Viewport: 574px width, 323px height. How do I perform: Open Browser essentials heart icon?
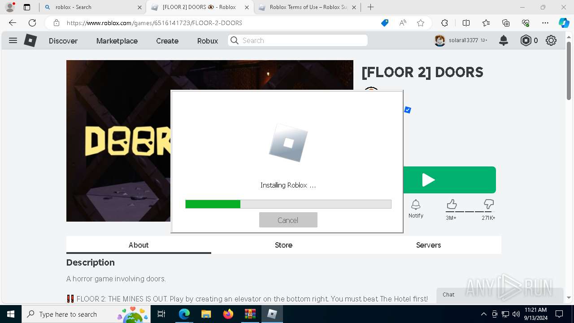526,23
